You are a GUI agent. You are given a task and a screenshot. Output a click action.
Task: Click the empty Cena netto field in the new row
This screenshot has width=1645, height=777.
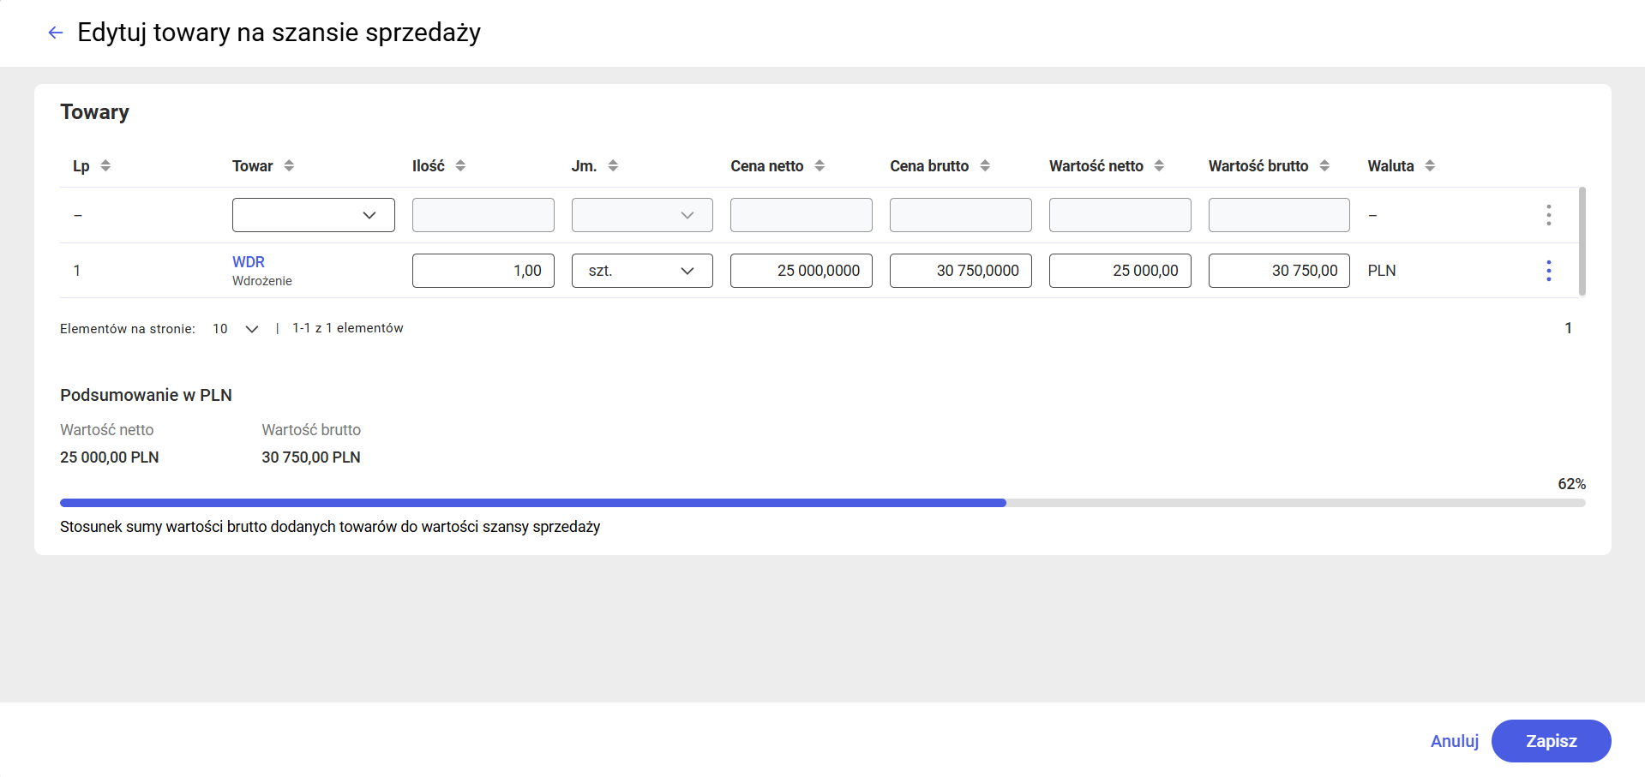tap(801, 215)
